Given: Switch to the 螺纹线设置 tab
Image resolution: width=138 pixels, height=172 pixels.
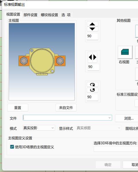Looking at the screenshot, I should coord(49,15).
